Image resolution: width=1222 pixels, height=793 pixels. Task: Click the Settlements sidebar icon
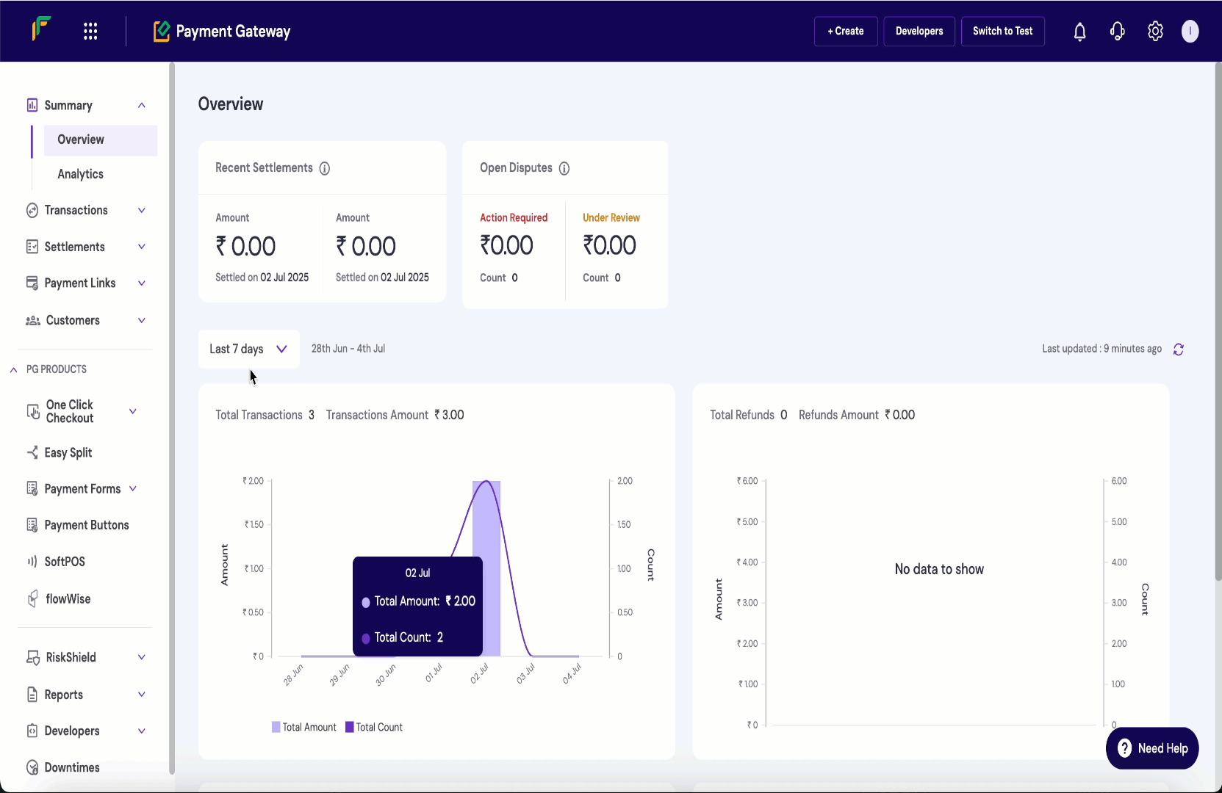coord(32,247)
